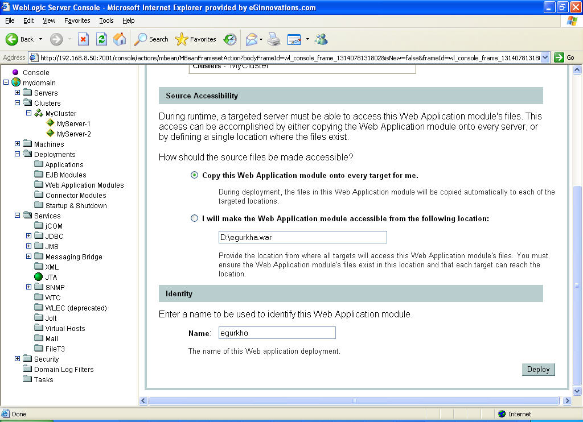Viewport: 583px width, 422px height.
Task: Open the Edit menu
Action: [28, 20]
